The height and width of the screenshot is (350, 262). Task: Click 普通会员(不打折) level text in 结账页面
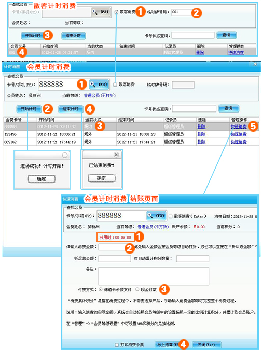click(153, 227)
